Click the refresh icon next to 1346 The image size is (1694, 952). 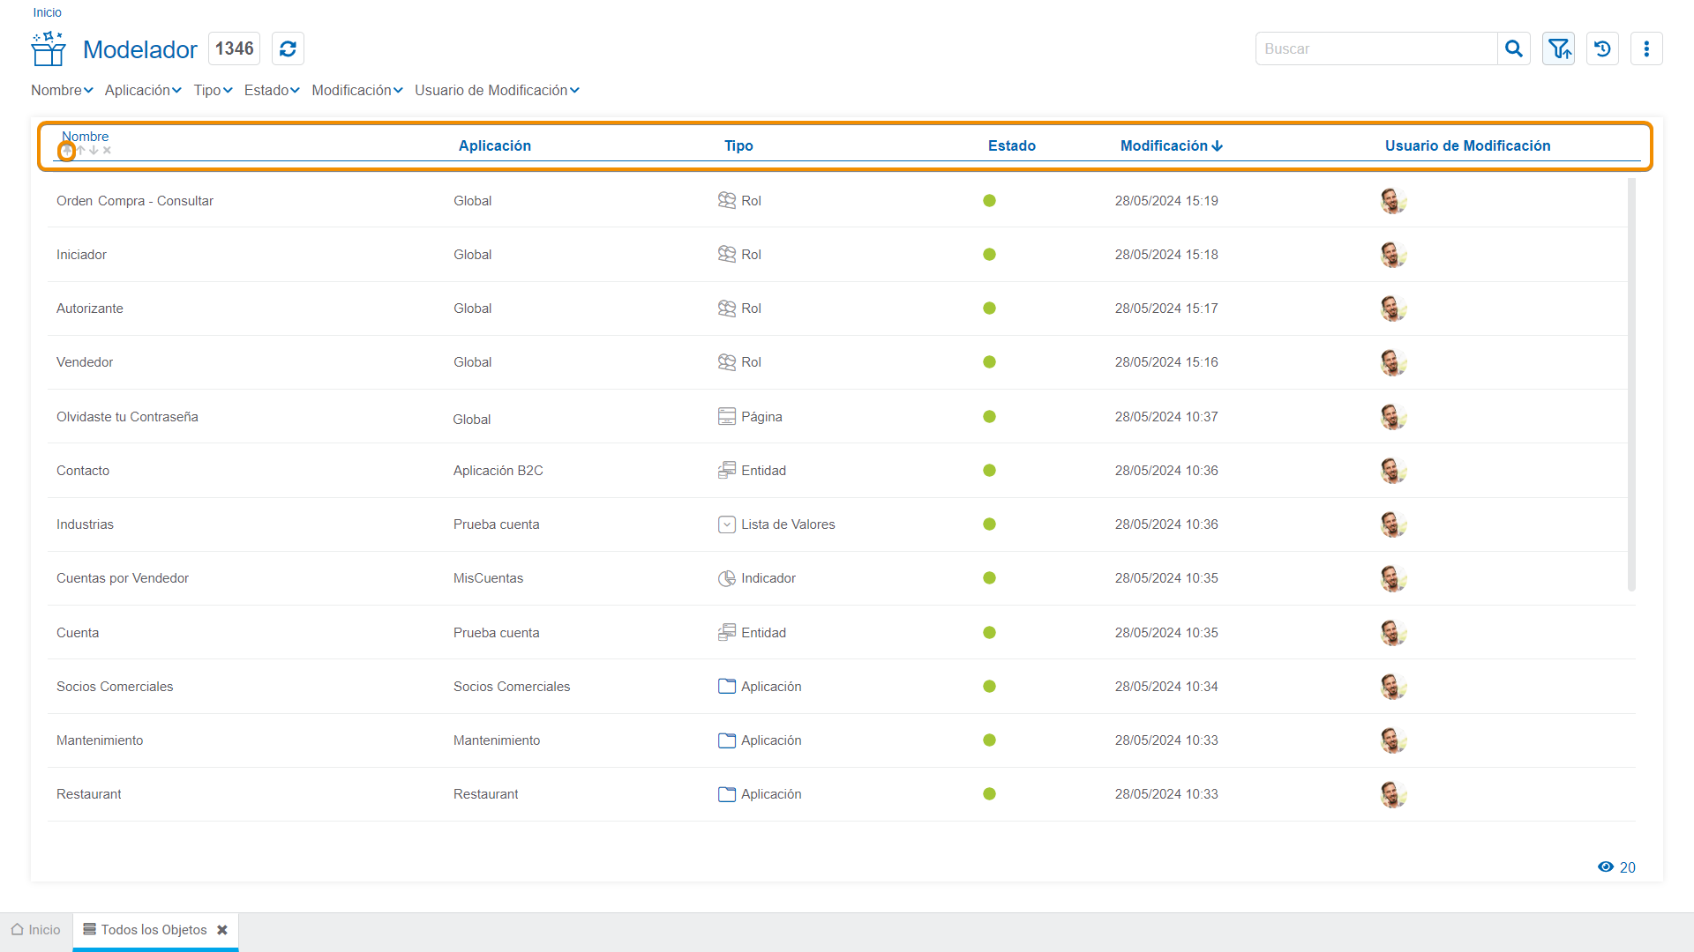pyautogui.click(x=288, y=48)
